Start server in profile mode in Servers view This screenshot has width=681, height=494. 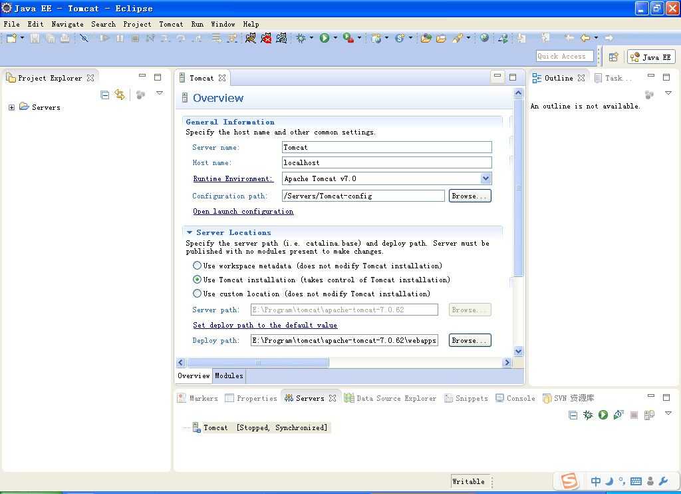pos(618,415)
